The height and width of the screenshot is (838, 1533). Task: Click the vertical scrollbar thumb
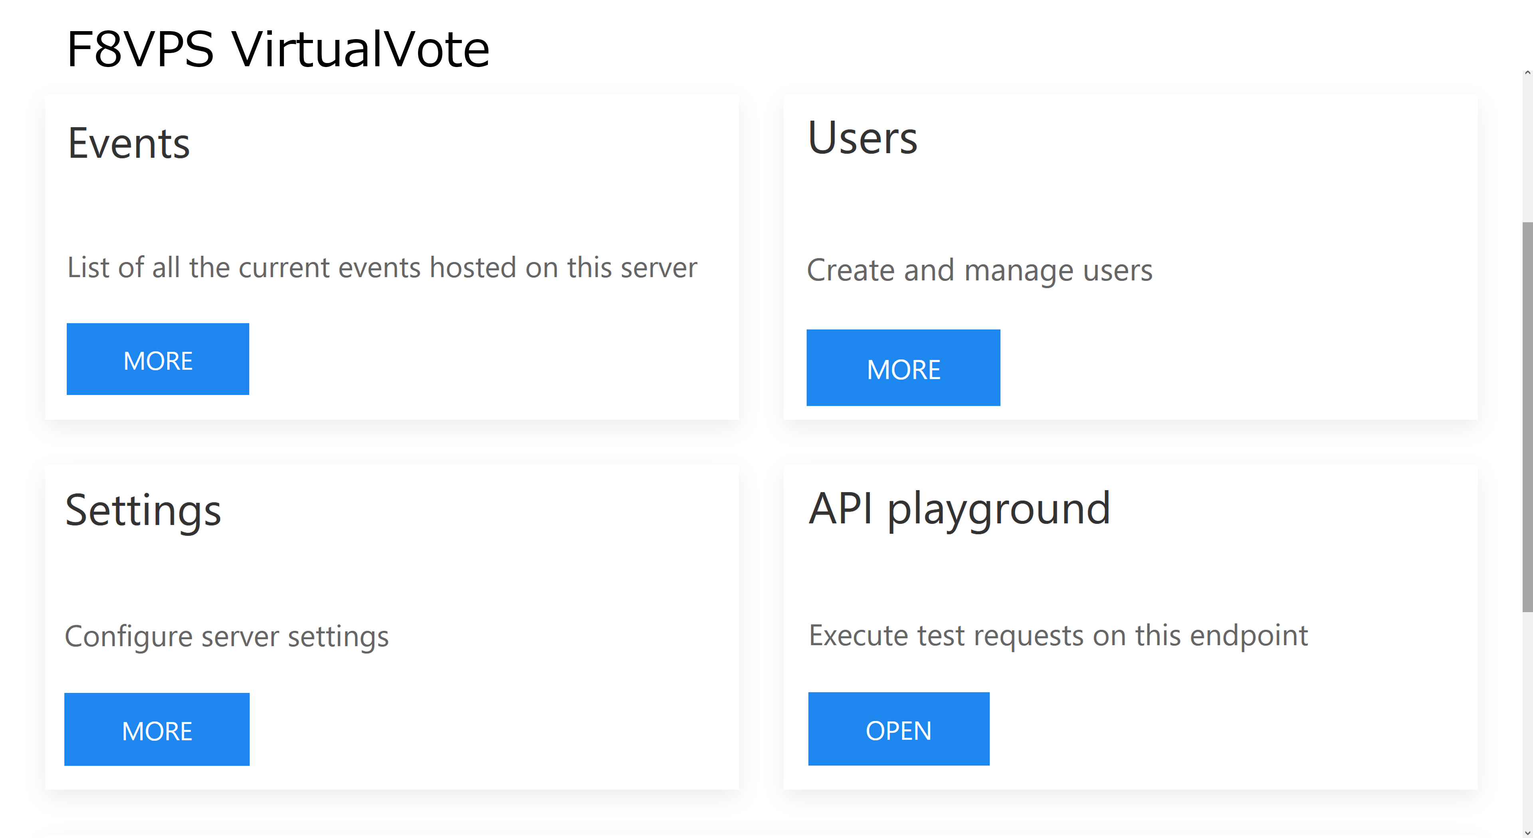(x=1528, y=416)
